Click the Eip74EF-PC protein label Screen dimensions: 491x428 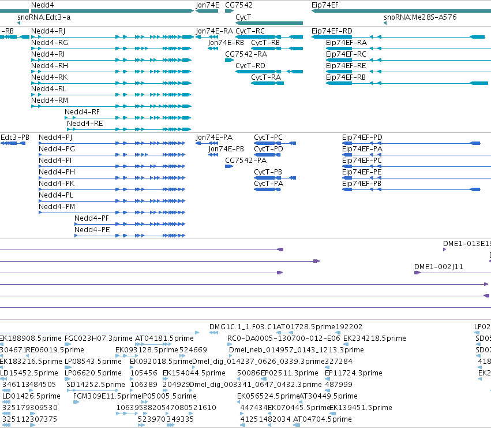[x=362, y=161]
